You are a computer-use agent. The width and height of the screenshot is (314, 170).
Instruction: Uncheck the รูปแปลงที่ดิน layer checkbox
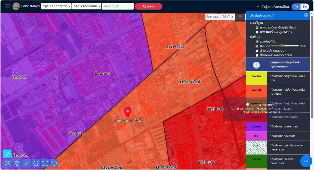tap(257, 42)
